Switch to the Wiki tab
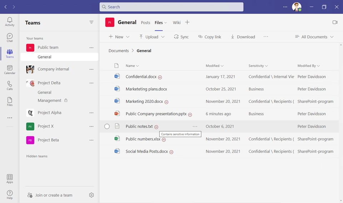 point(177,23)
